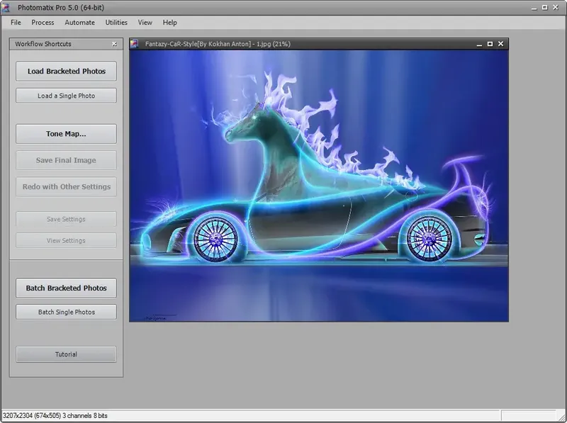Click the image window's document icon
Viewport: 567px width, 423px height.
pyautogui.click(x=135, y=44)
